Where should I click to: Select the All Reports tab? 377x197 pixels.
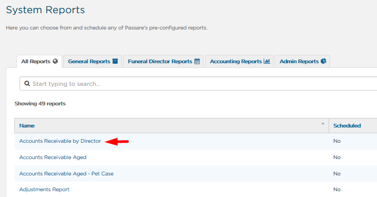(39, 62)
